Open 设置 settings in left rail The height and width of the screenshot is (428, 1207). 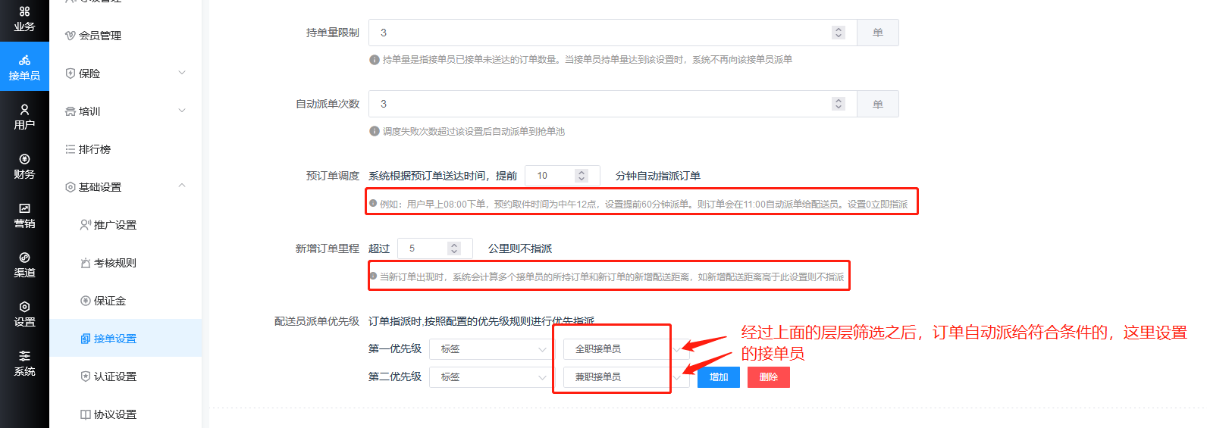[x=24, y=314]
